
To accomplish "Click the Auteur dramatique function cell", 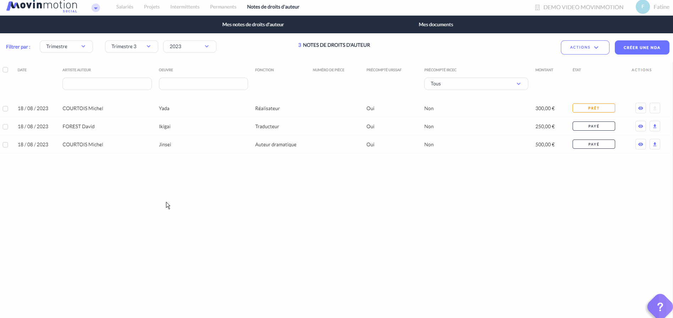I will [x=276, y=144].
